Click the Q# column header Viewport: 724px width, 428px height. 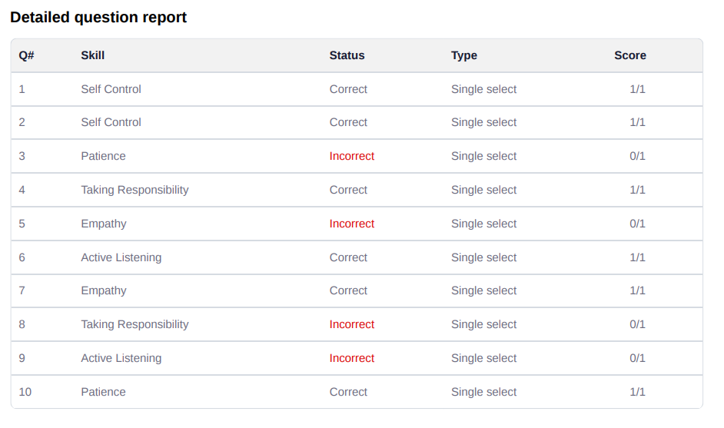click(26, 55)
